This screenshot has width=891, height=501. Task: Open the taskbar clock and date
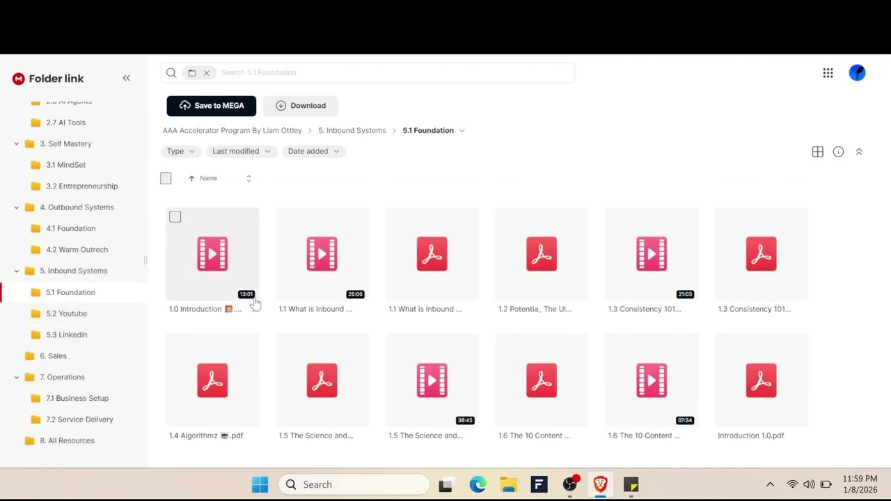tap(860, 484)
